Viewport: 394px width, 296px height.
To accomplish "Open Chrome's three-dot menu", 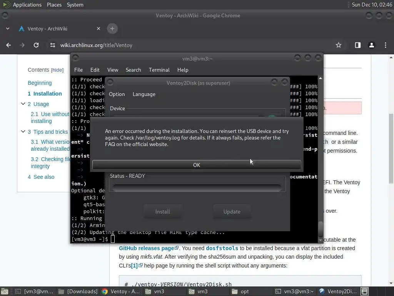I will point(386,45).
